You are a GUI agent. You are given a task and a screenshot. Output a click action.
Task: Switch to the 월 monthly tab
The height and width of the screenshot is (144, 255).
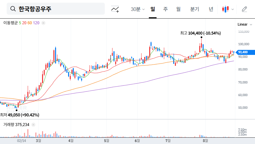point(179,9)
